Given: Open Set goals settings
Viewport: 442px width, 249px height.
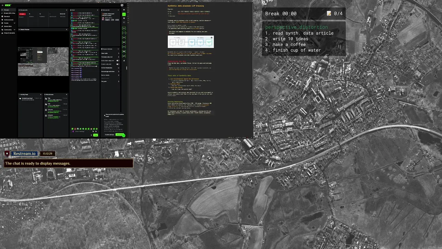Looking at the screenshot, I should 110,81.
